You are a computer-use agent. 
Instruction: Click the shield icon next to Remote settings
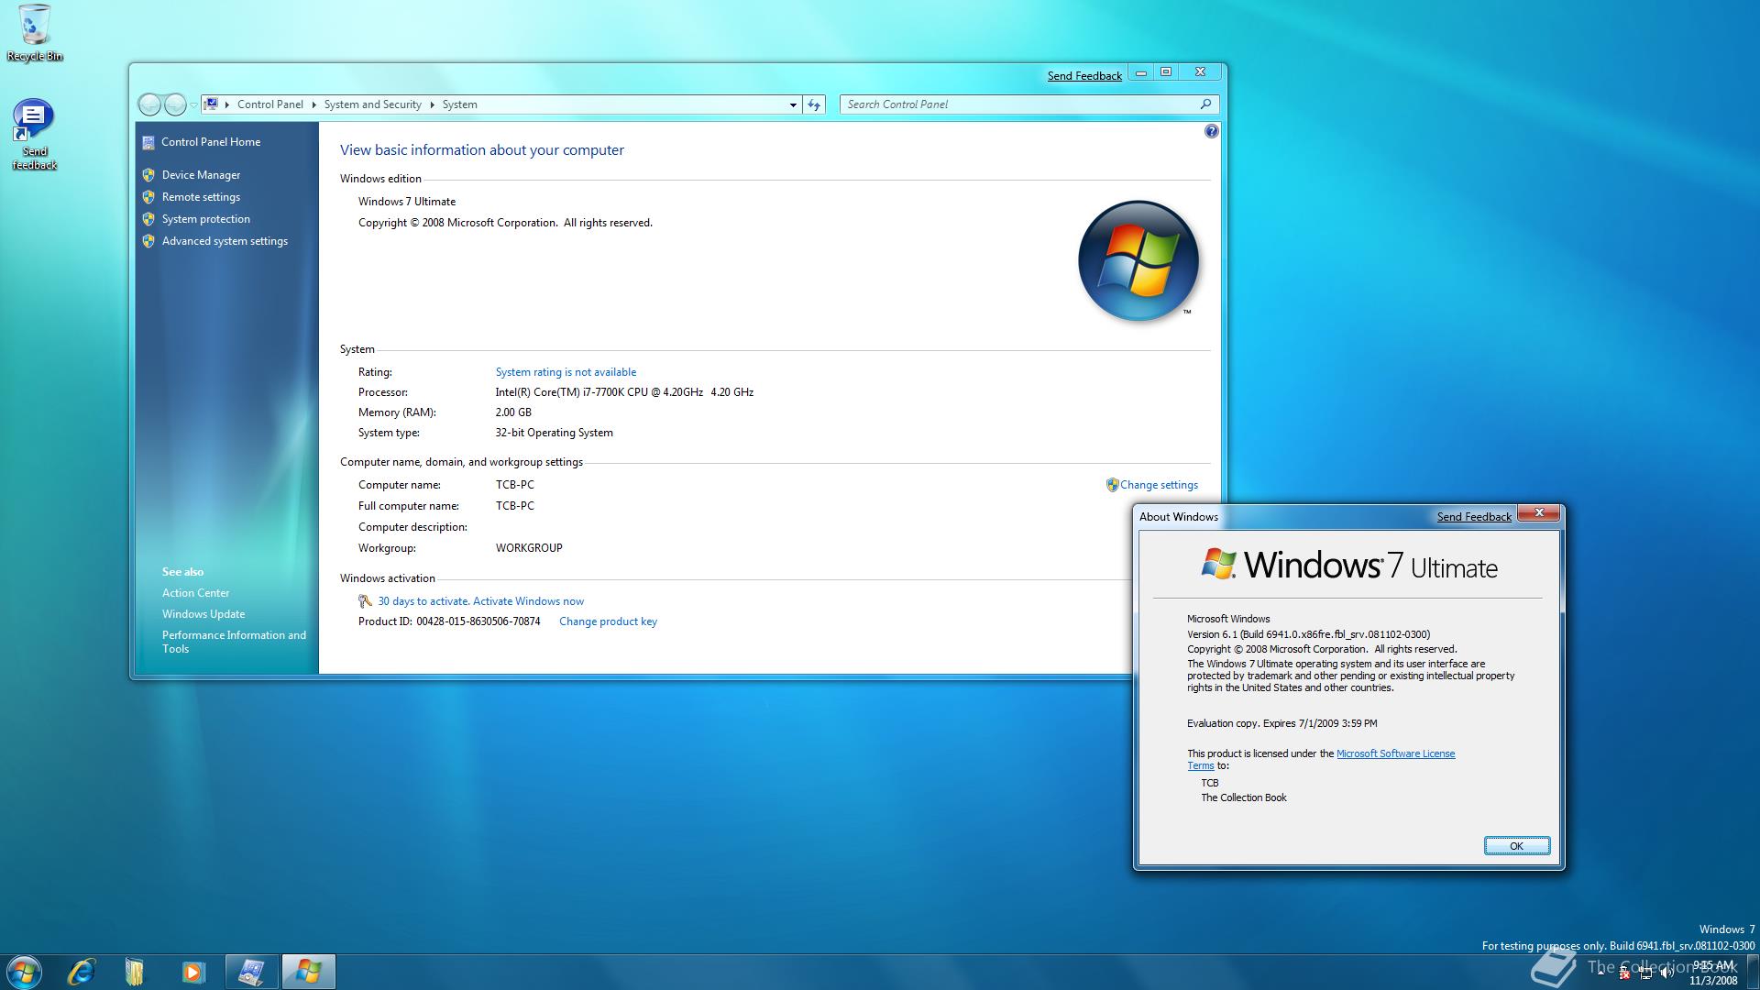(x=148, y=197)
